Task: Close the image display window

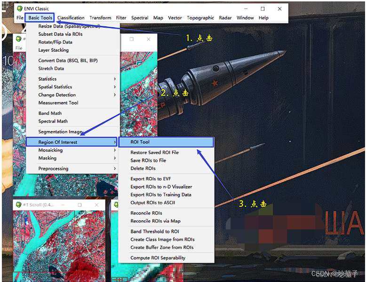Action: point(149,39)
